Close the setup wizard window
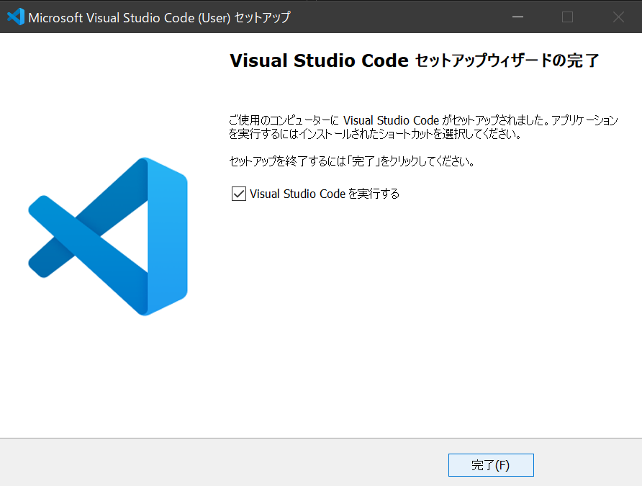The height and width of the screenshot is (486, 642). [x=618, y=17]
